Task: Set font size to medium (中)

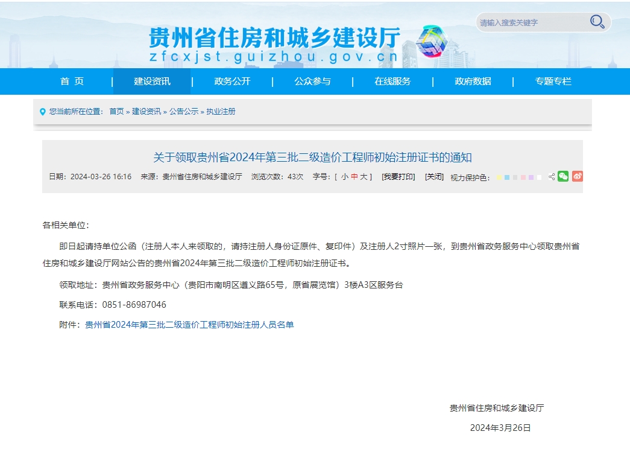Action: 354,177
